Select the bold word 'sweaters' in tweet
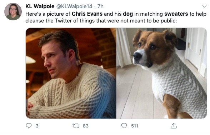Image resolution: width=210 pixels, height=135 pixels. (176, 14)
